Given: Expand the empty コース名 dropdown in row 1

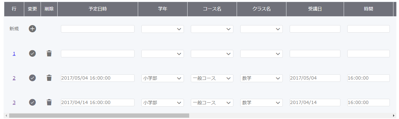Looking at the screenshot, I should click(x=212, y=54).
